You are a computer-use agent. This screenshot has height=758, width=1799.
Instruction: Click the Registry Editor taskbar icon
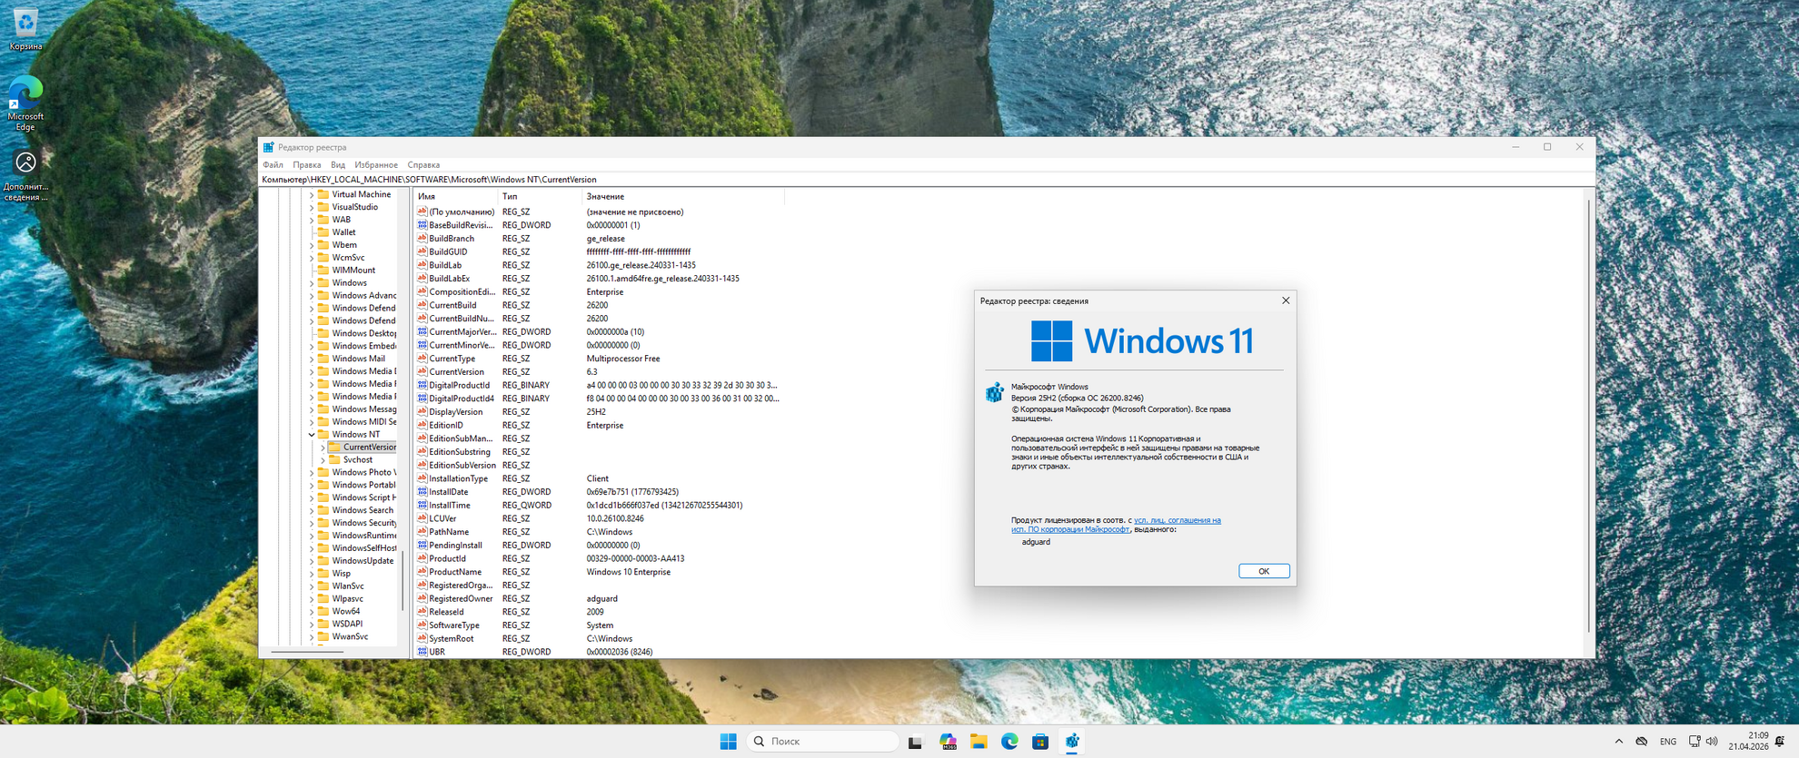click(x=1072, y=742)
